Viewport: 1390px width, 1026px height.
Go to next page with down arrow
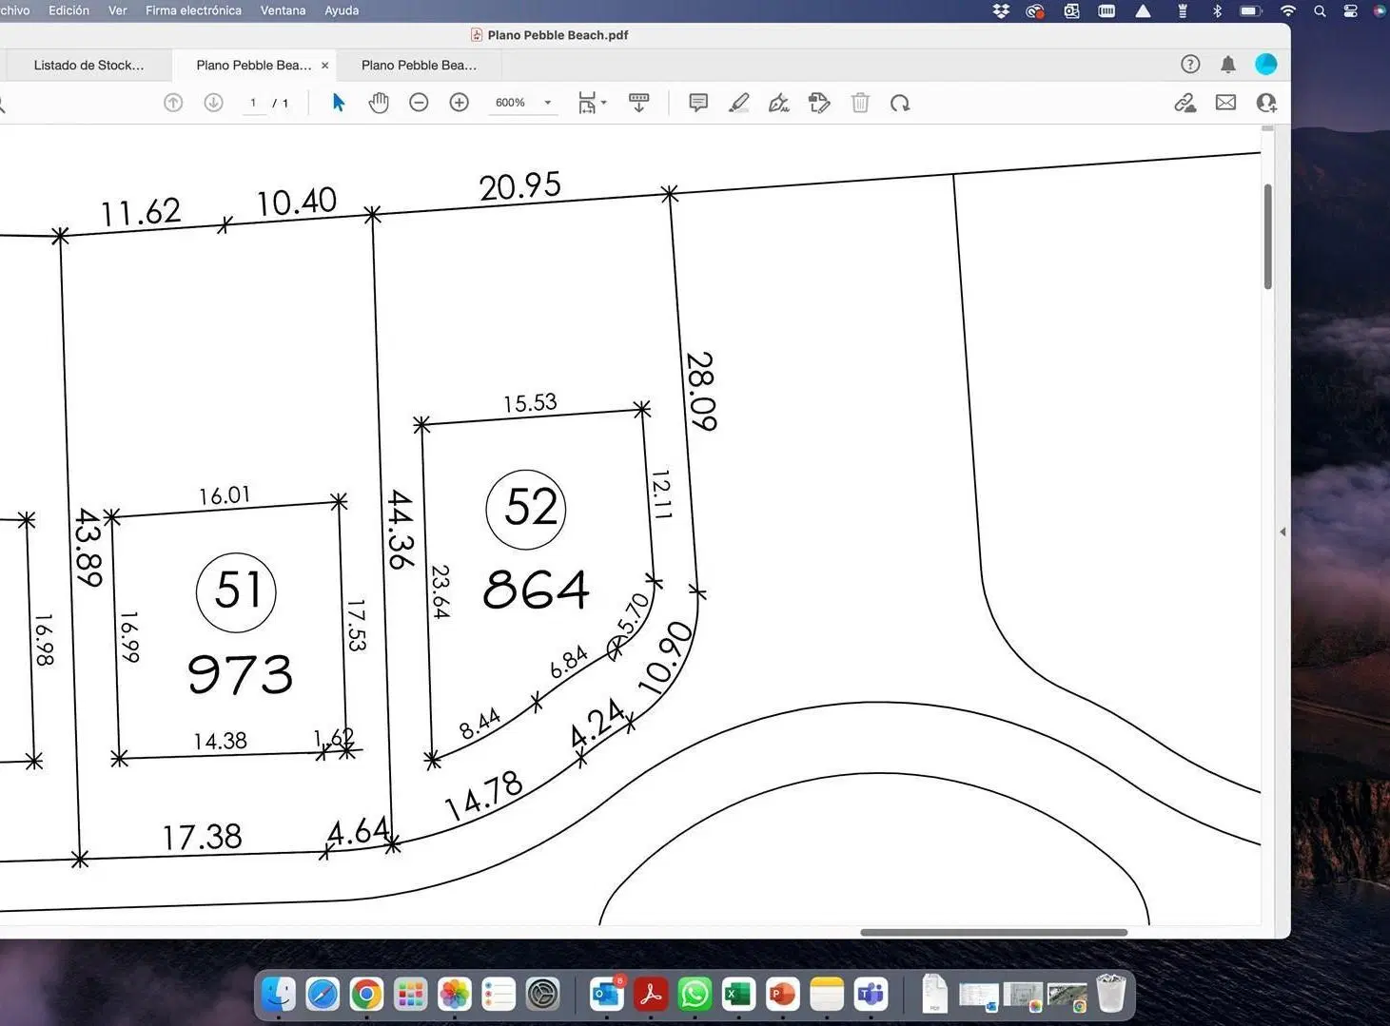click(x=213, y=103)
